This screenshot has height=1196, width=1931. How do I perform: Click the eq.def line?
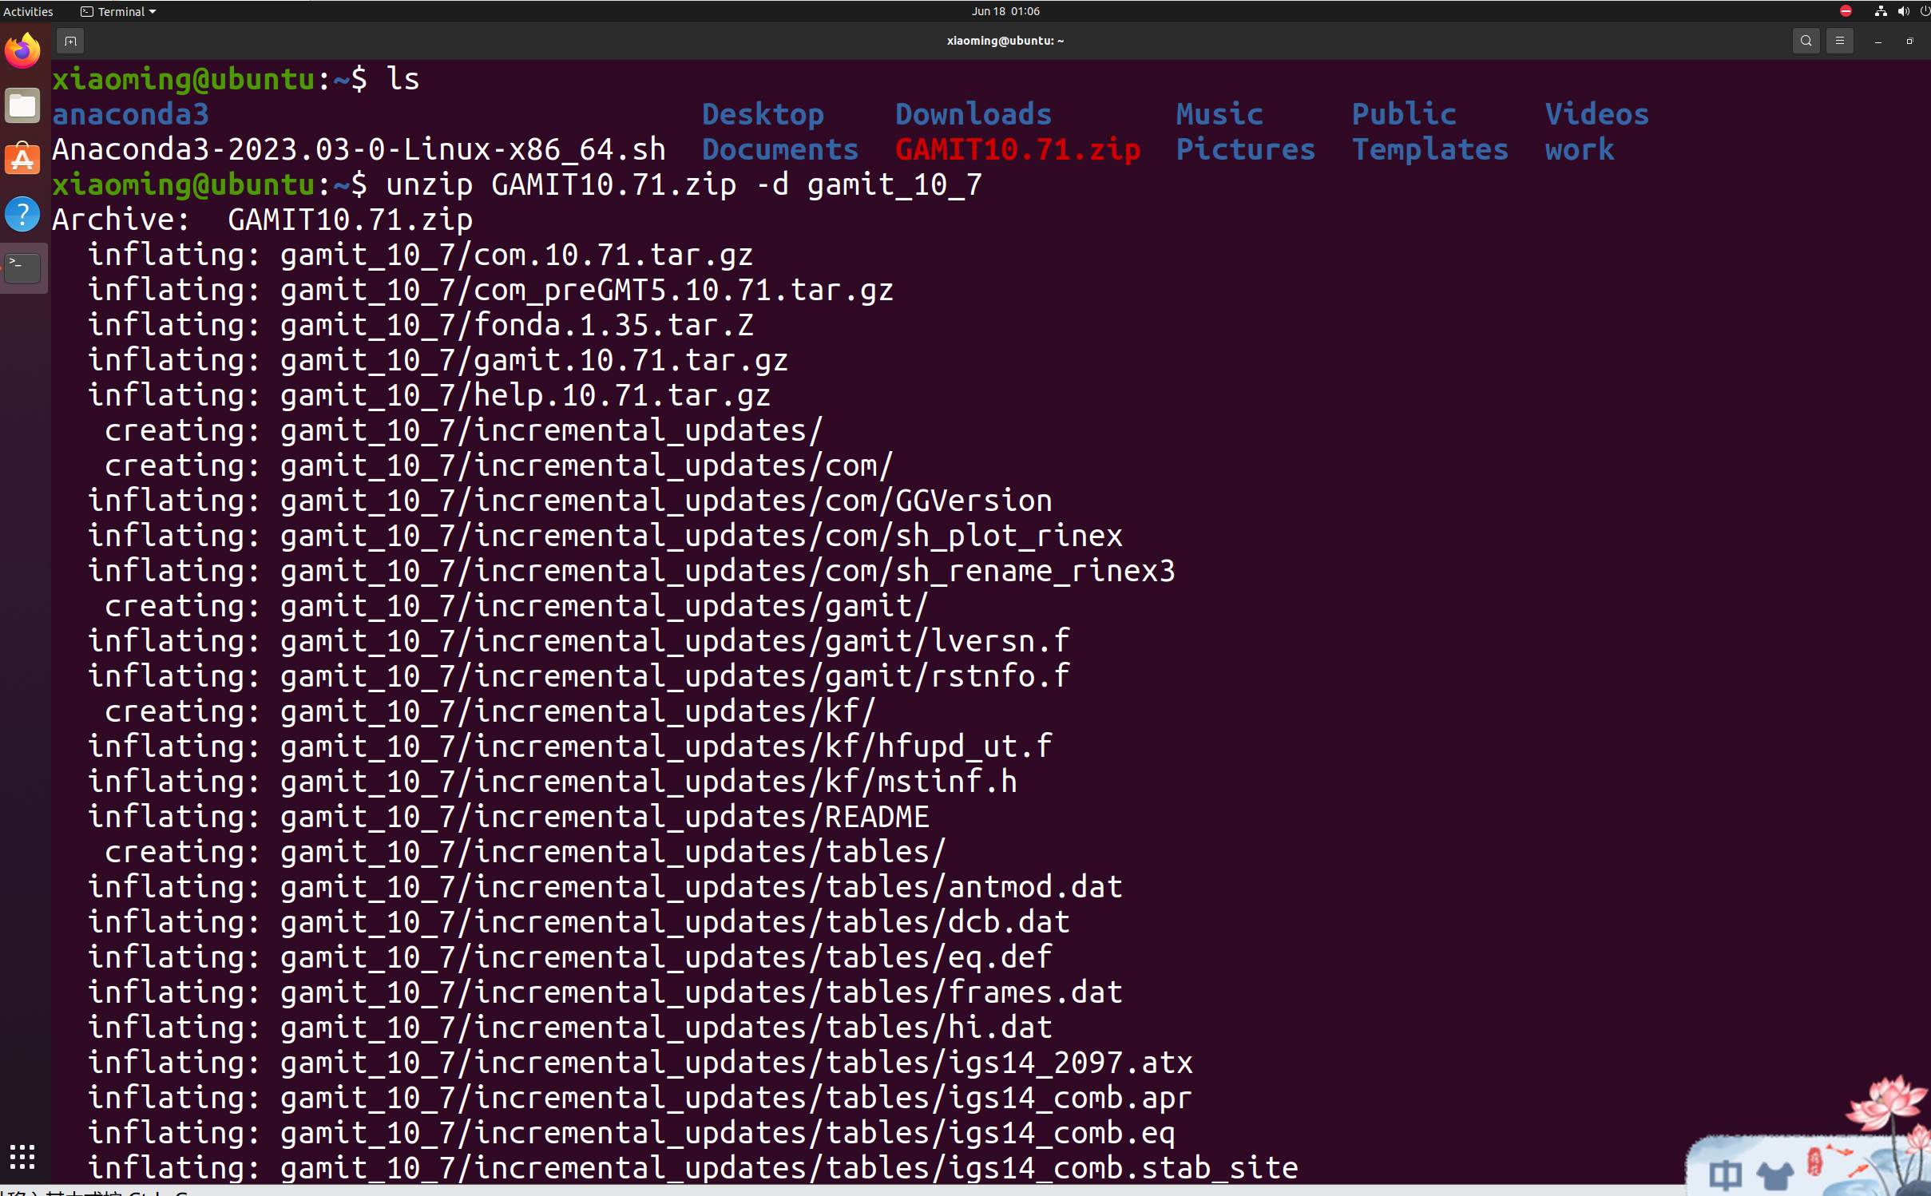point(570,957)
